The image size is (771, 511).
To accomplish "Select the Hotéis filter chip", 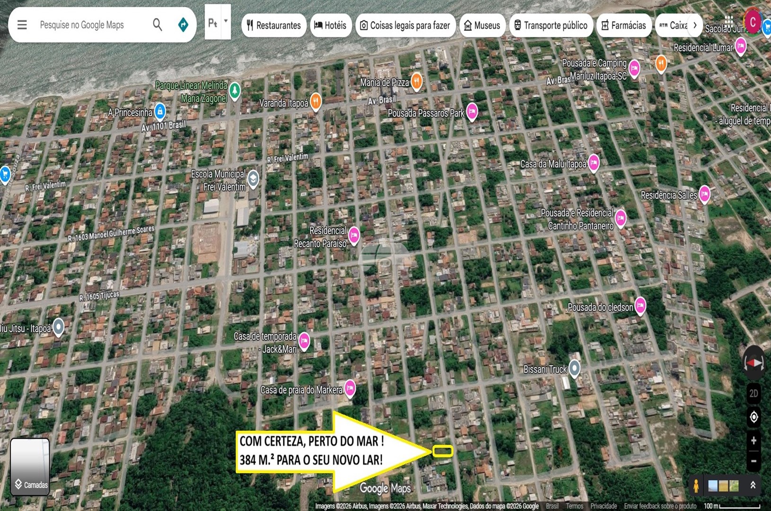I will pos(331,25).
